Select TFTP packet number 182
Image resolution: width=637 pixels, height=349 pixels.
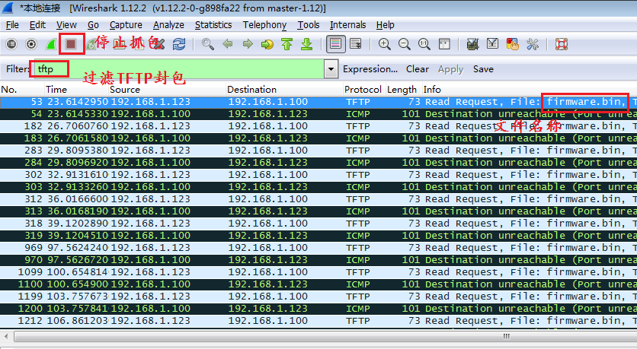click(318, 126)
